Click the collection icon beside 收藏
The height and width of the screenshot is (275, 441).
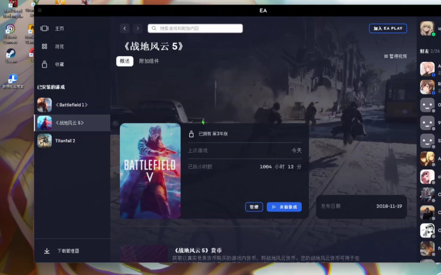click(44, 64)
